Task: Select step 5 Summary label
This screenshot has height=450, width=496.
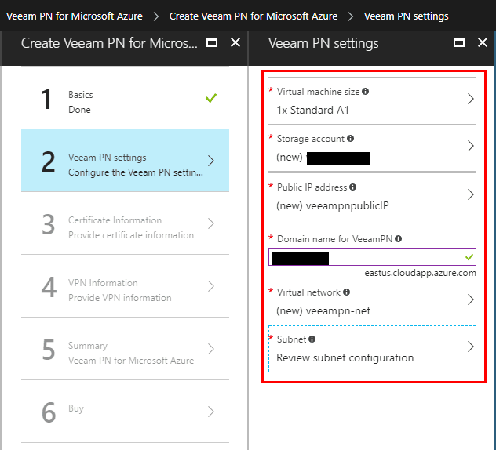Action: pos(88,346)
